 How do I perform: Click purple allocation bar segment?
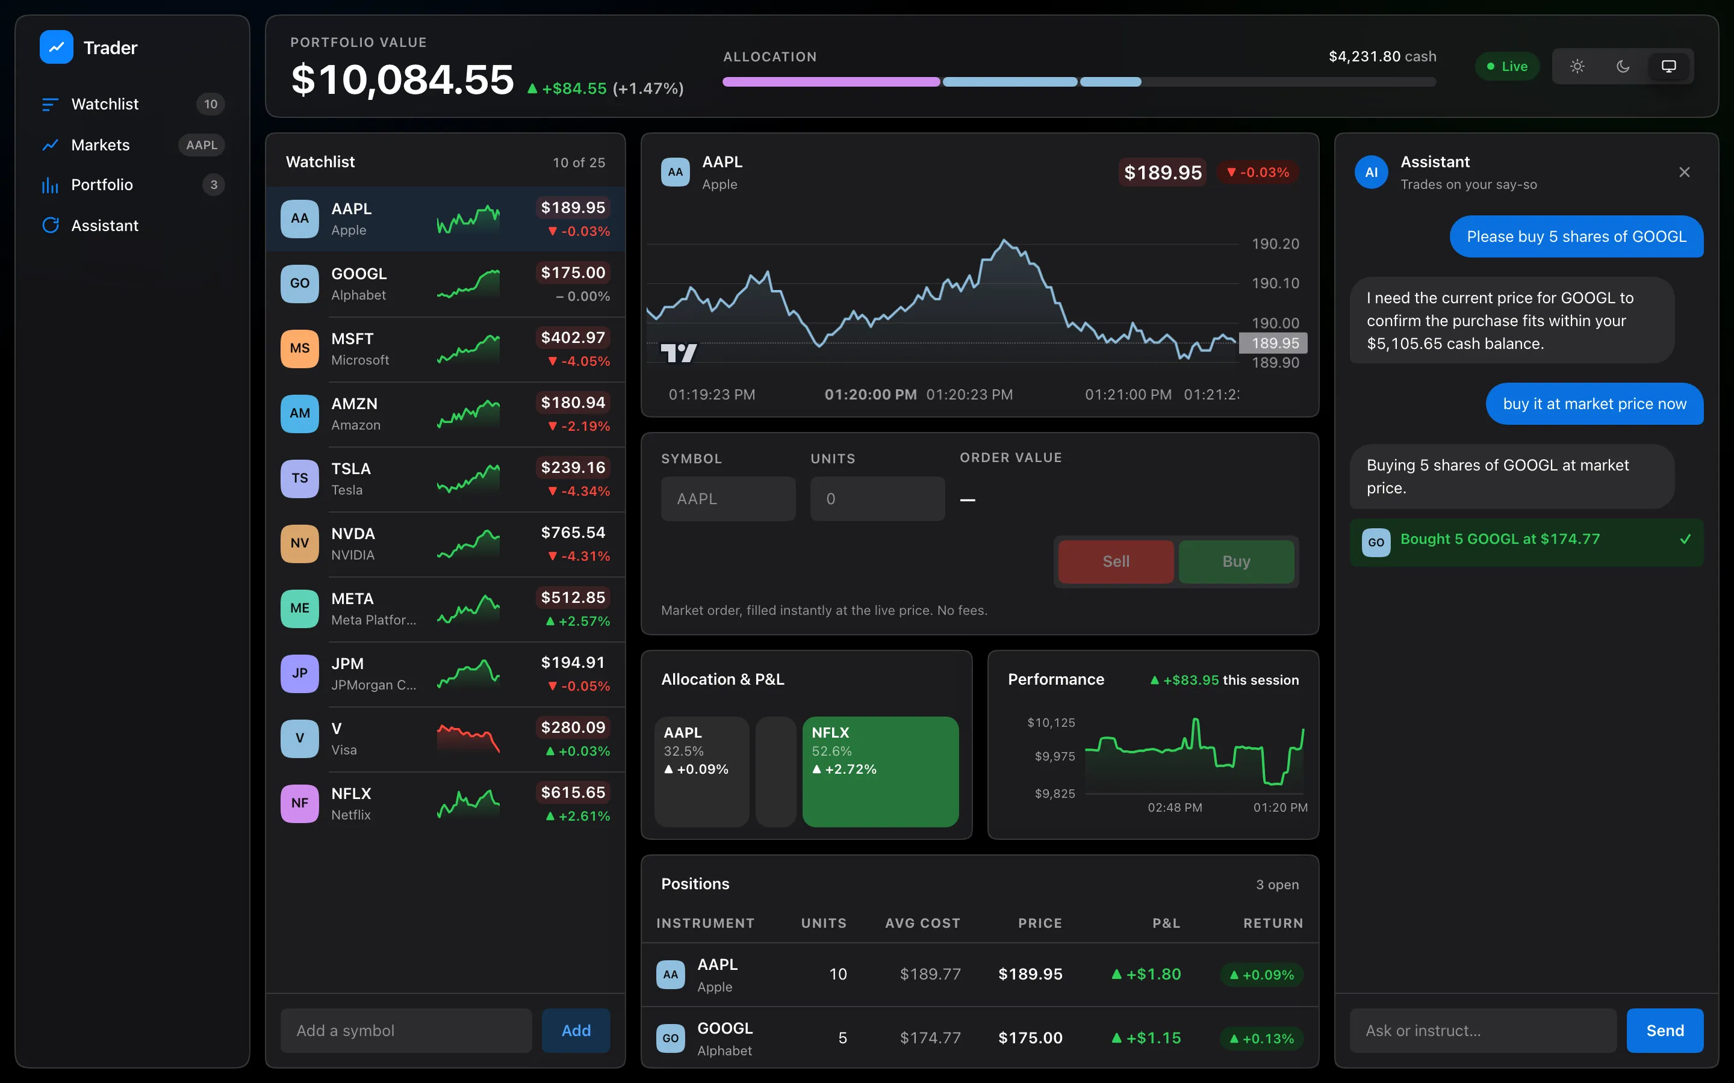(831, 82)
